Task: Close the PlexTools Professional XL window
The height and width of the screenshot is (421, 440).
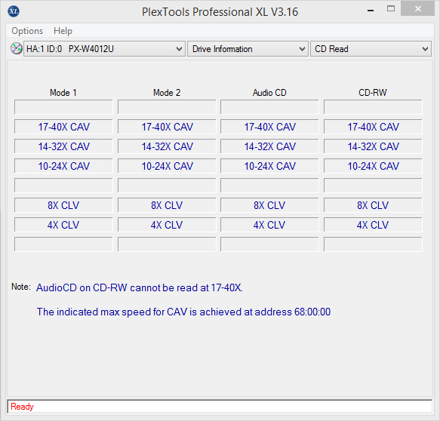Action: click(x=418, y=9)
